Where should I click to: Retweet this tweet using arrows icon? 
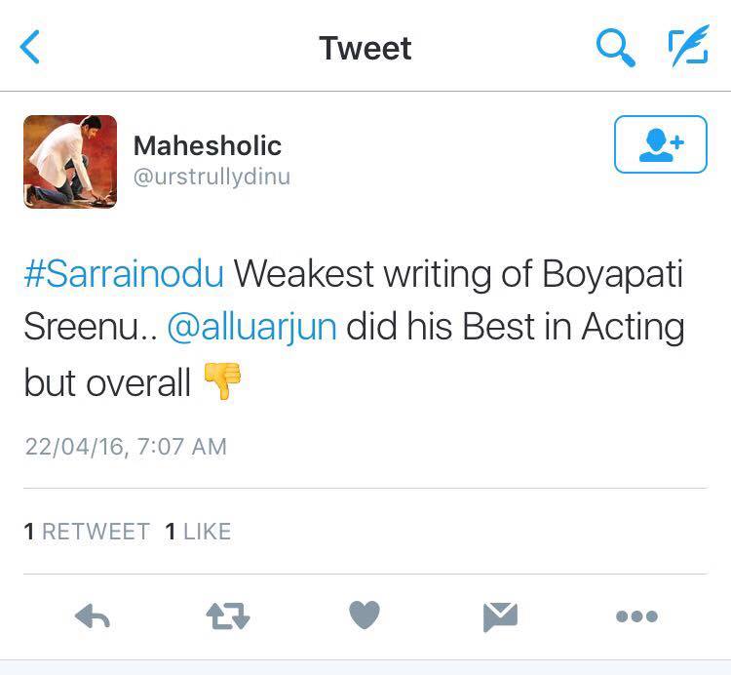click(228, 615)
